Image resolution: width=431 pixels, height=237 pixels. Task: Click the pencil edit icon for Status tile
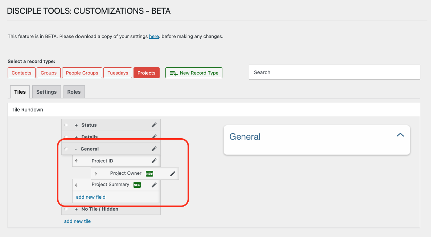click(154, 125)
